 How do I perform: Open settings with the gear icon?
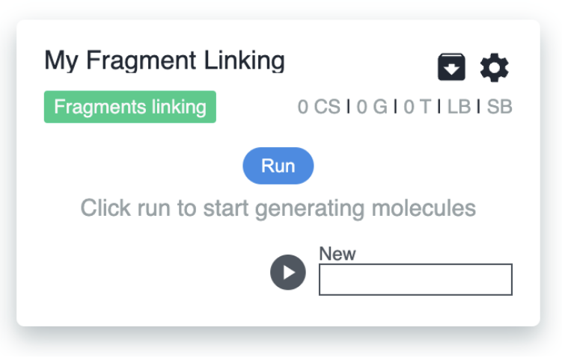[x=494, y=68]
